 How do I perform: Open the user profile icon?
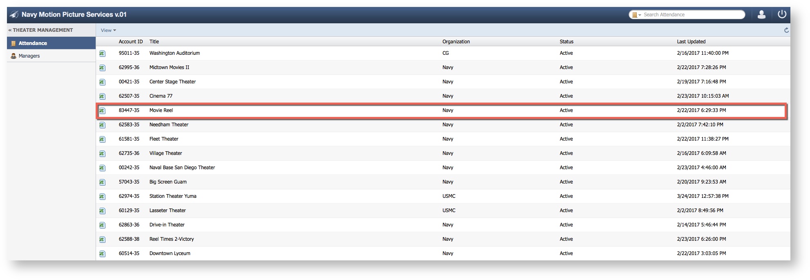click(x=761, y=15)
